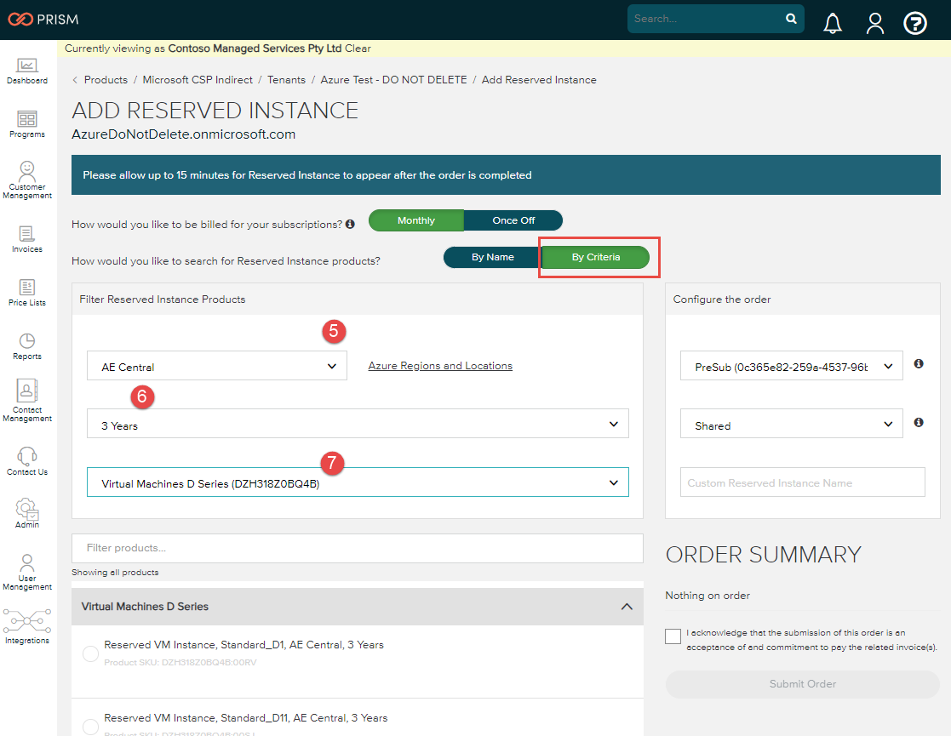Select the Monthly billing option
This screenshot has width=951, height=736.
(416, 220)
